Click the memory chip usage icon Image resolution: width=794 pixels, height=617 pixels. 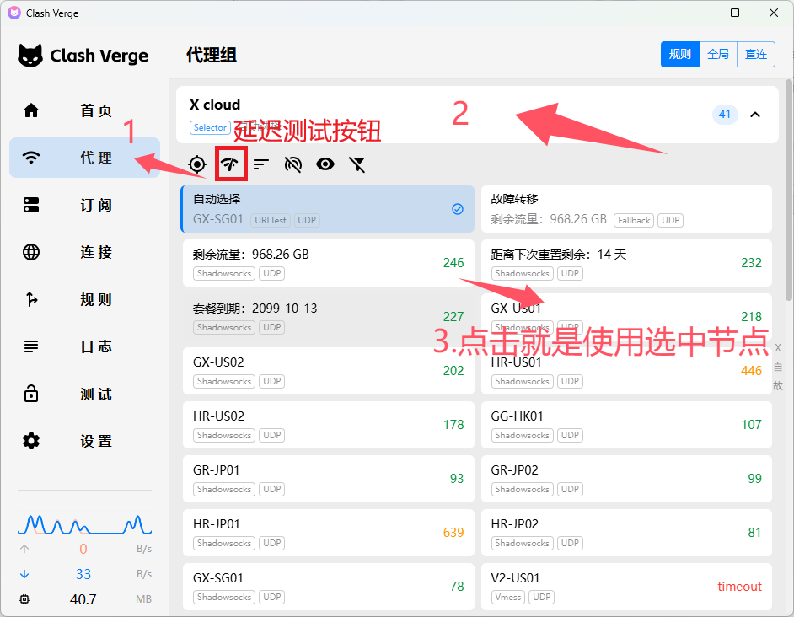pyautogui.click(x=24, y=599)
